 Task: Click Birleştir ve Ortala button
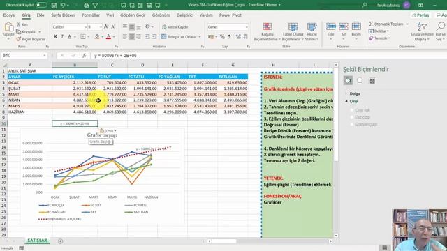(179, 37)
